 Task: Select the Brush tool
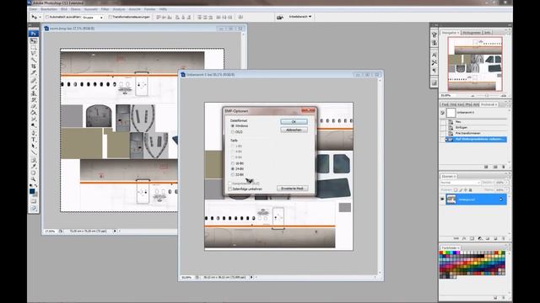pos(34,87)
